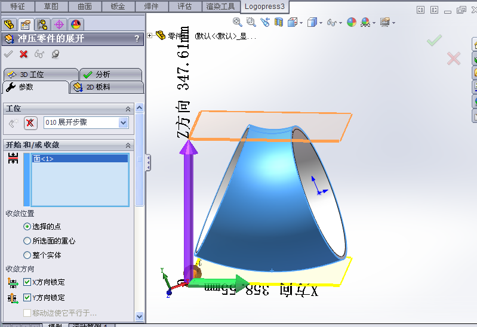Cancel with the red X in panel
Viewport: 477px width, 327px height.
23,54
